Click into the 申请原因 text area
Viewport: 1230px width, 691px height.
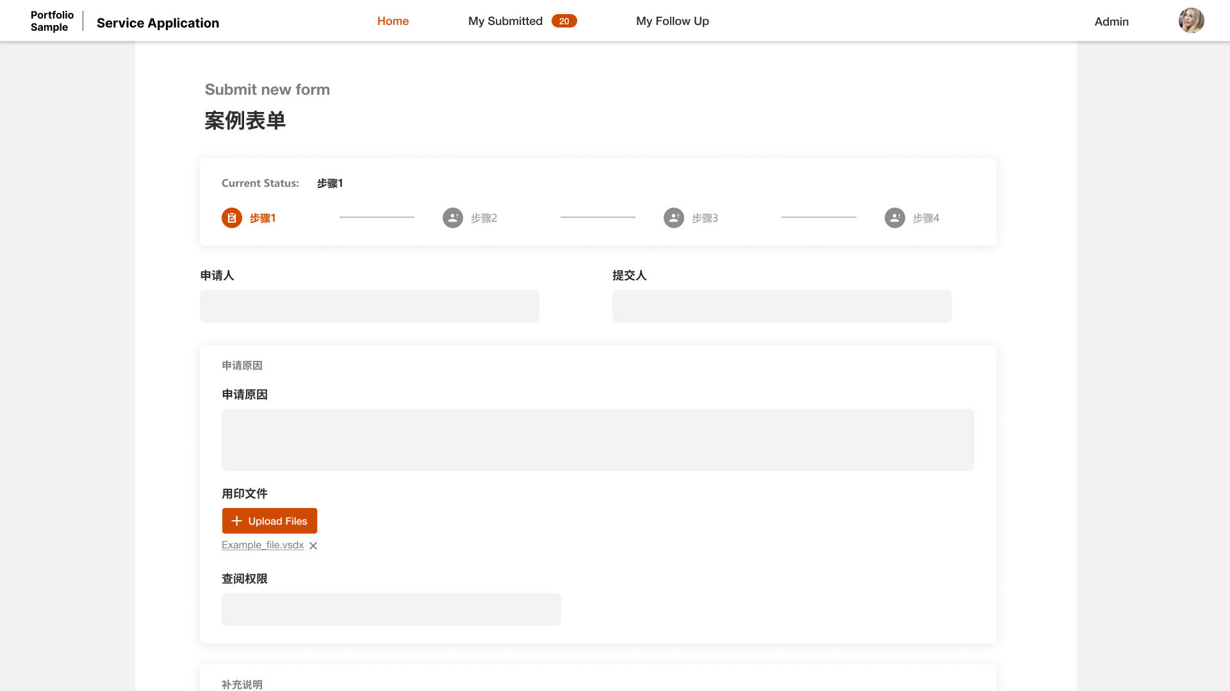click(x=597, y=440)
